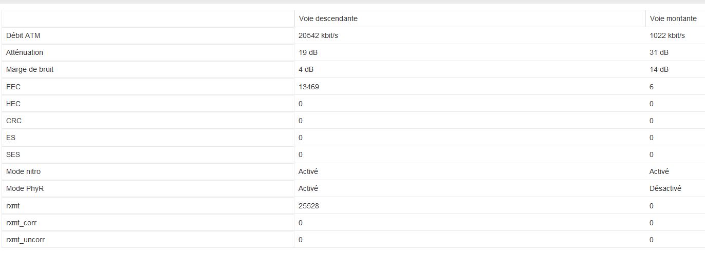Image resolution: width=705 pixels, height=253 pixels.
Task: Select the Marge de bruit label
Action: [30, 69]
